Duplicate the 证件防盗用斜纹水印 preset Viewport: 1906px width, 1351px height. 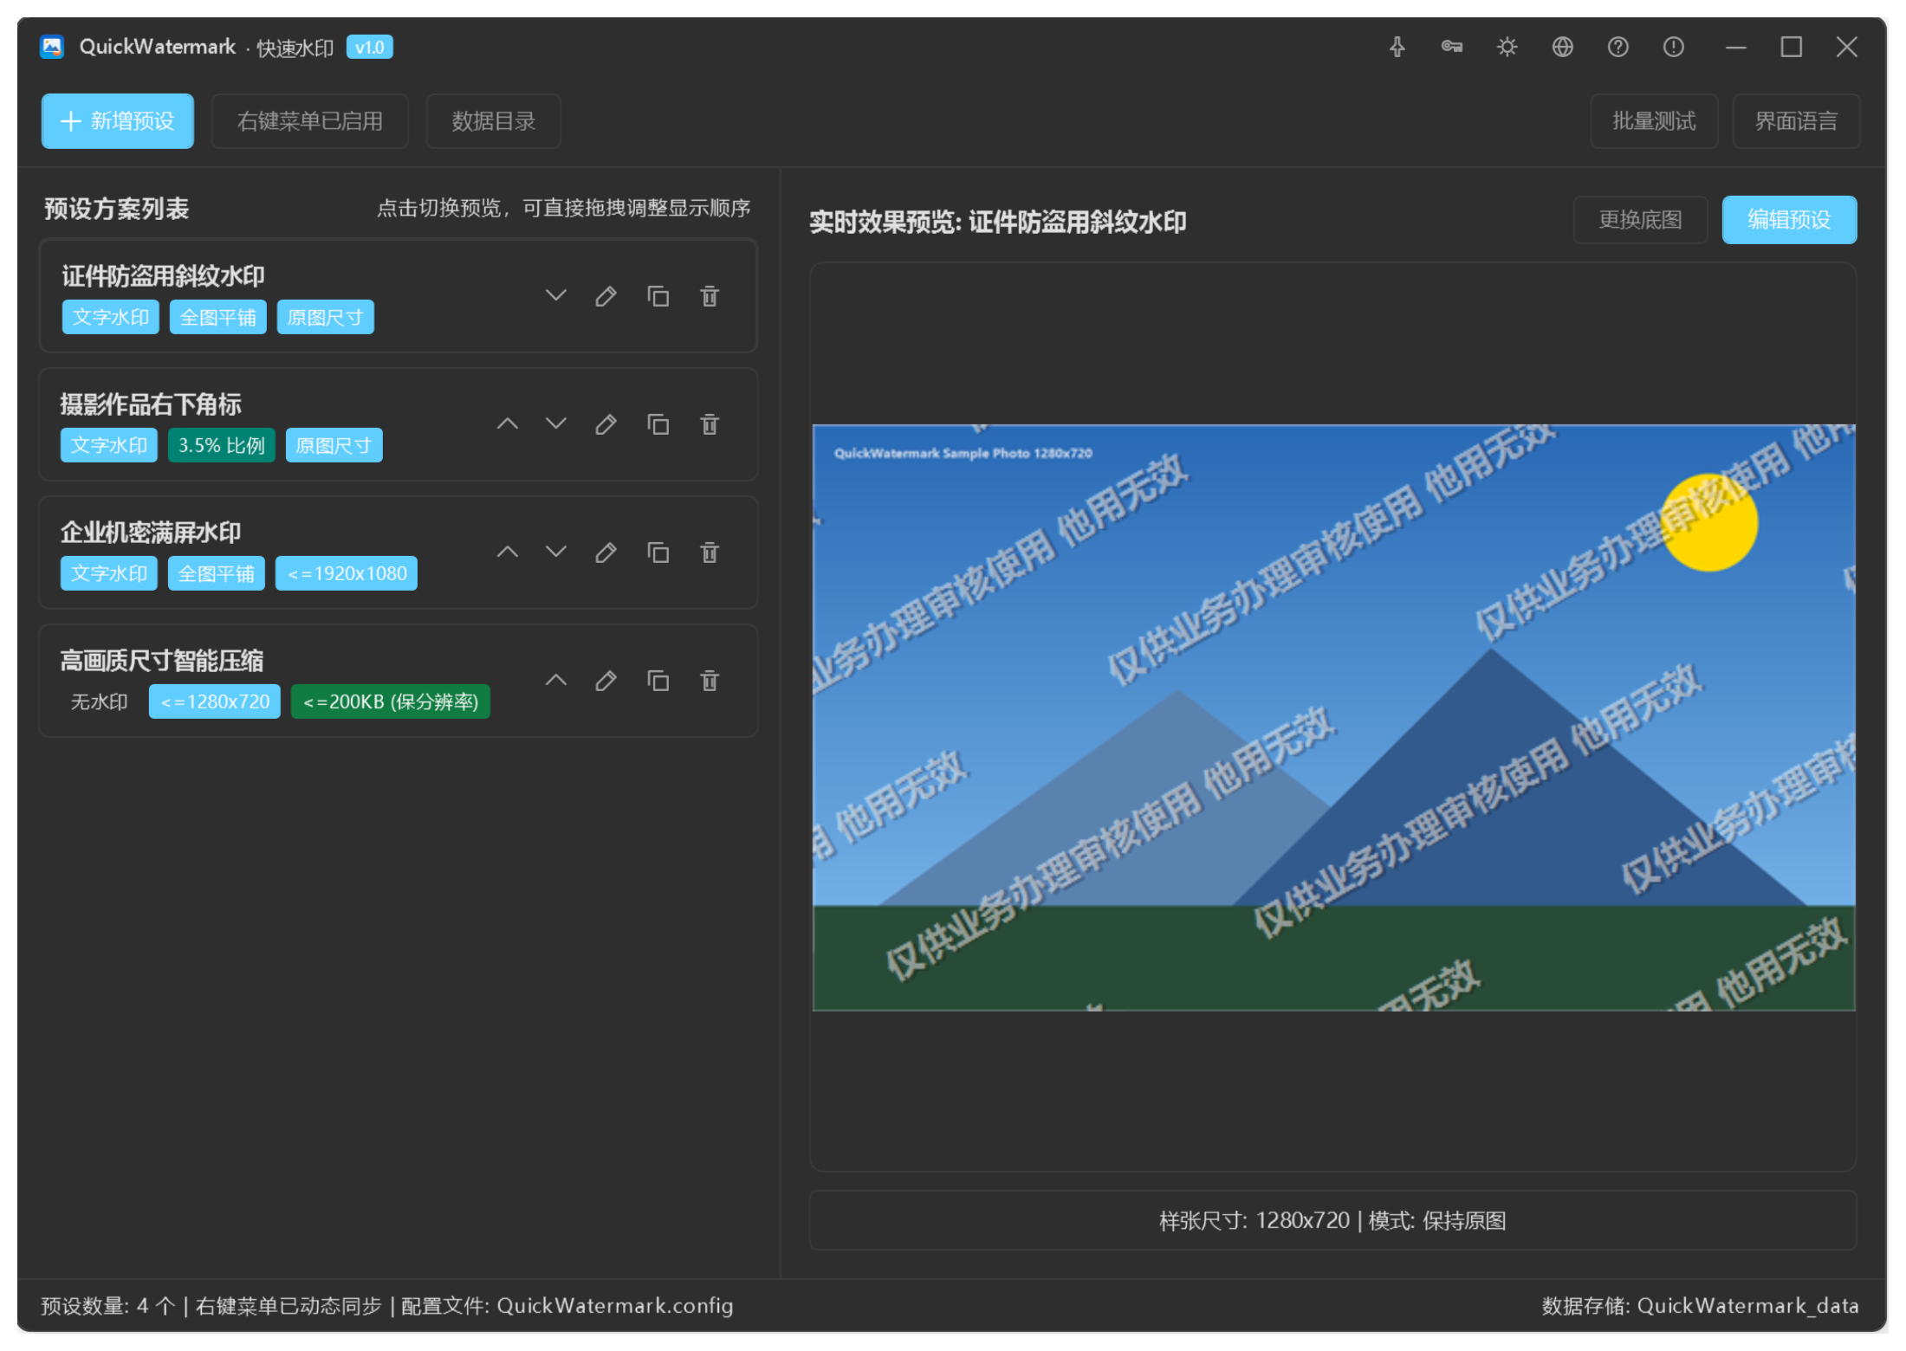658,296
